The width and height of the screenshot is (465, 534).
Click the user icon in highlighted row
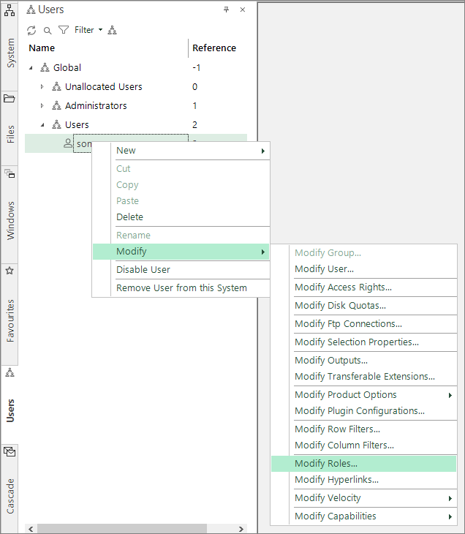pos(68,143)
